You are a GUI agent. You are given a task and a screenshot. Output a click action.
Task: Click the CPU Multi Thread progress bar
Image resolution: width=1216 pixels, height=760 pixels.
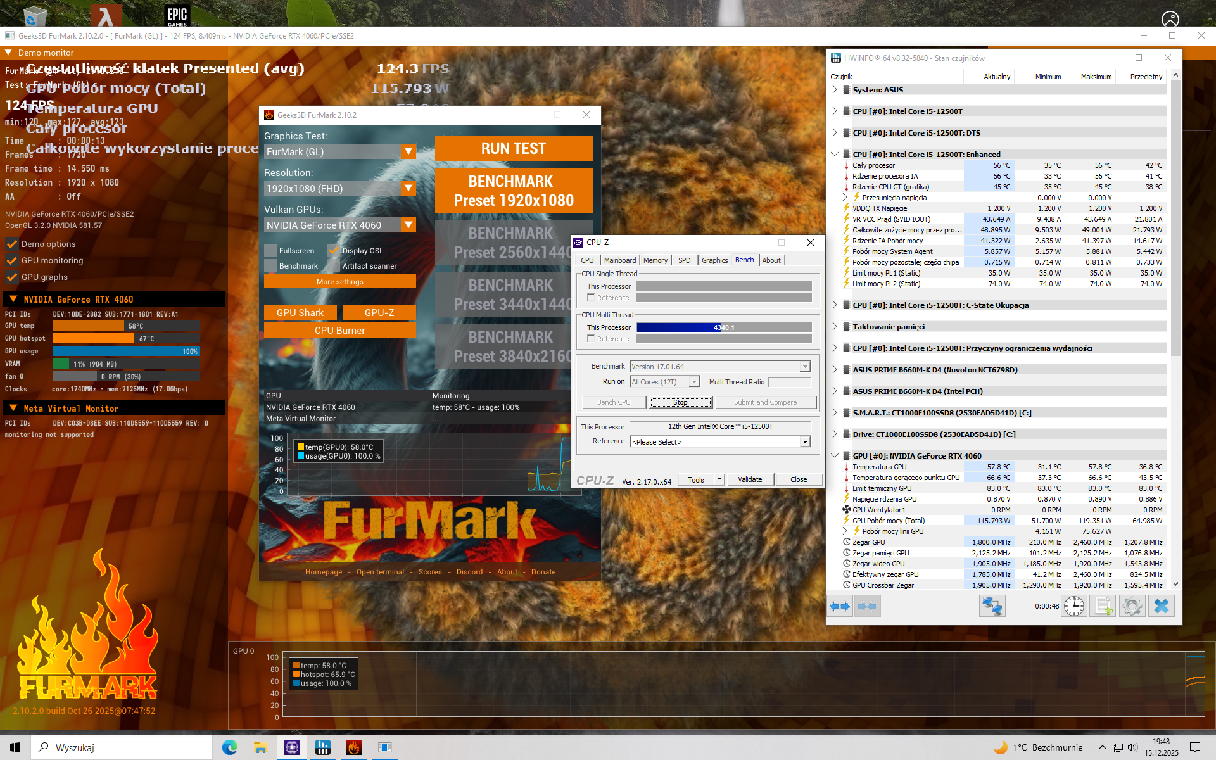(x=724, y=327)
